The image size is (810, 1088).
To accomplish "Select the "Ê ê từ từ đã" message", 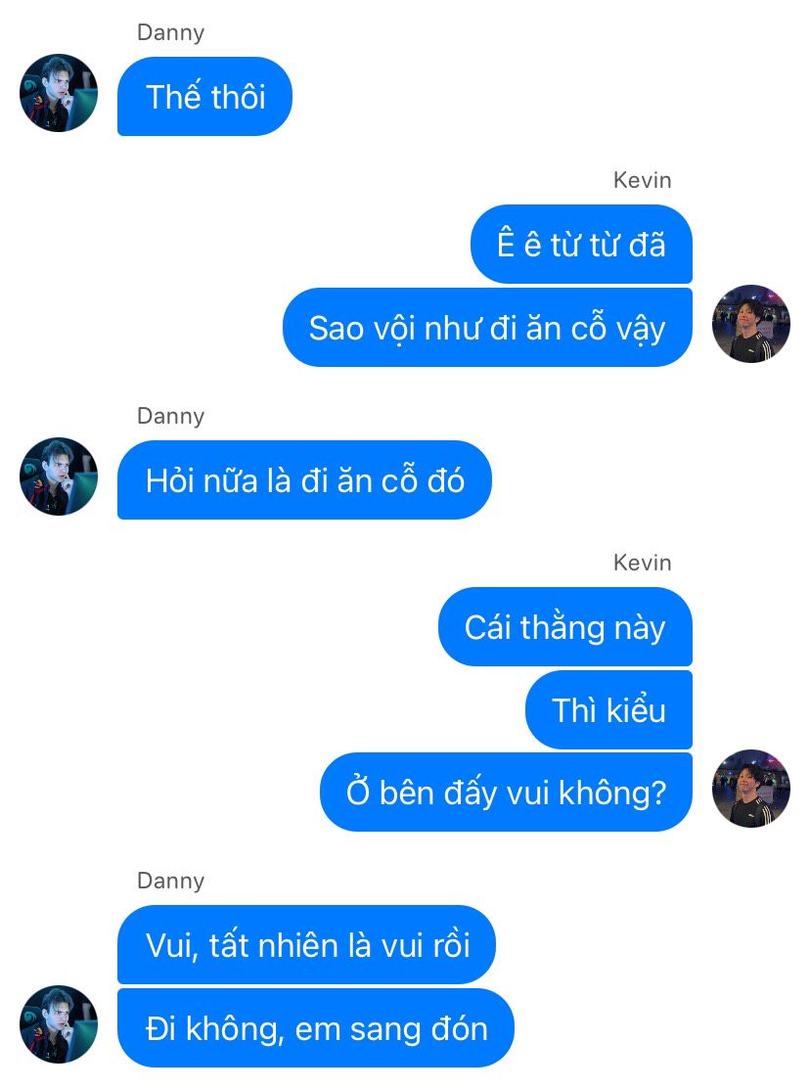I will pyautogui.click(x=581, y=245).
